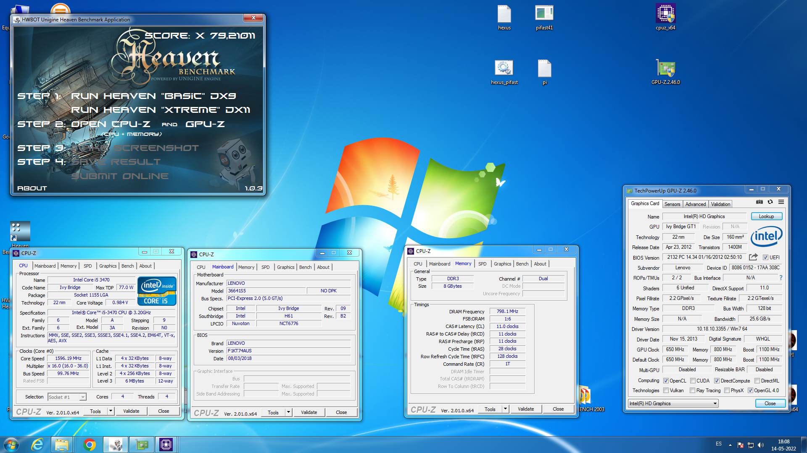Click RUN HEAVEN "XTREME" DX11
The height and width of the screenshot is (453, 807).
pos(161,110)
